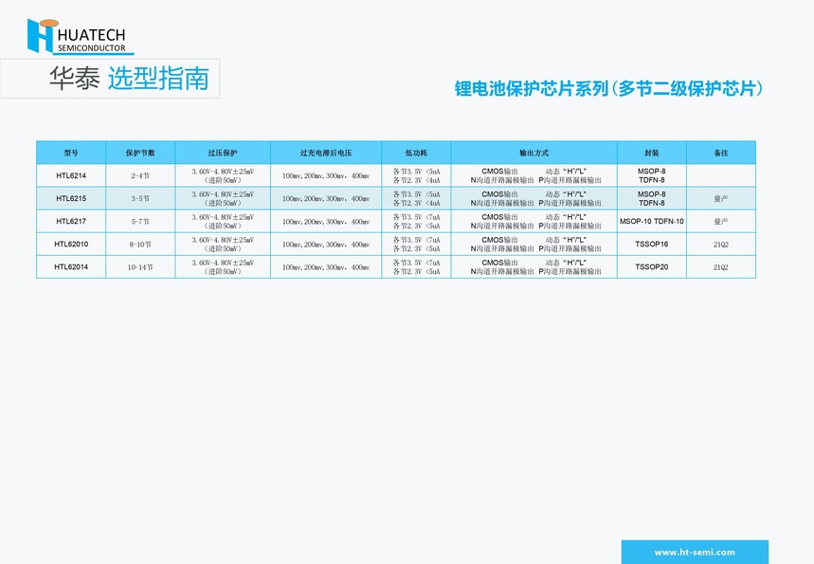Click the HTL6215 model cell

click(71, 198)
